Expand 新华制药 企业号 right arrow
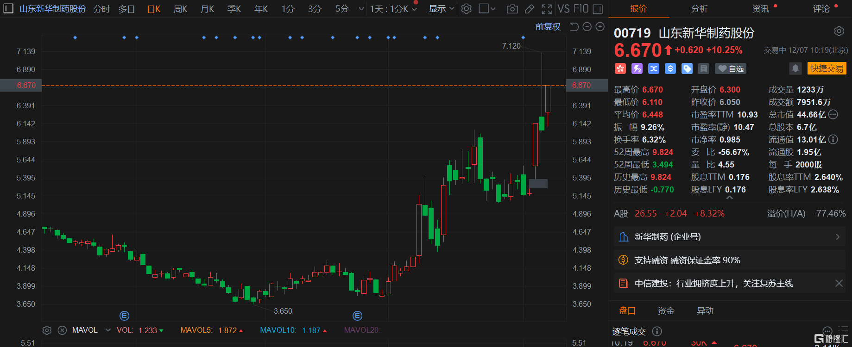The image size is (852, 347). click(x=838, y=237)
